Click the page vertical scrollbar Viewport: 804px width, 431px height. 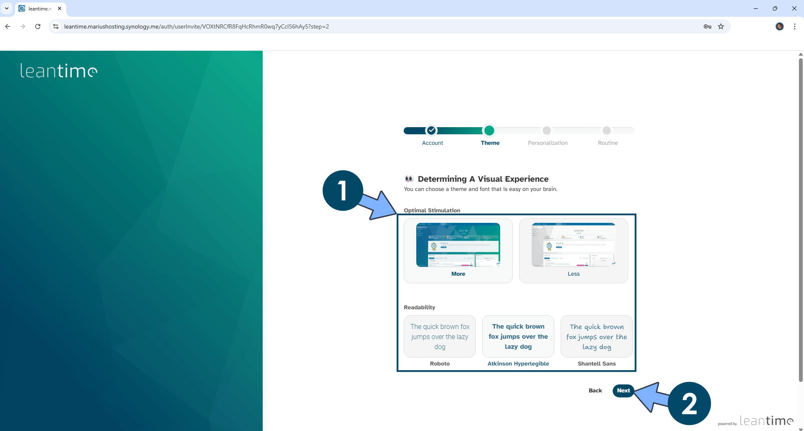pos(801,220)
